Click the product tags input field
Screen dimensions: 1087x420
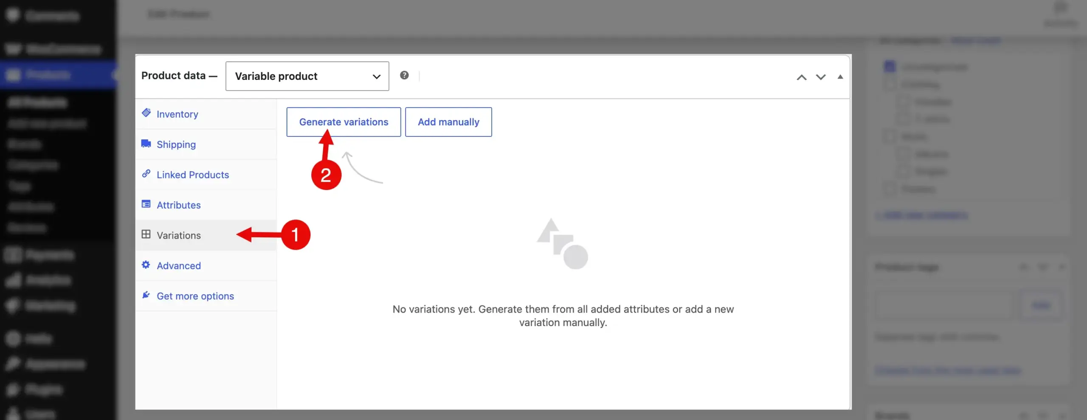[x=944, y=305]
